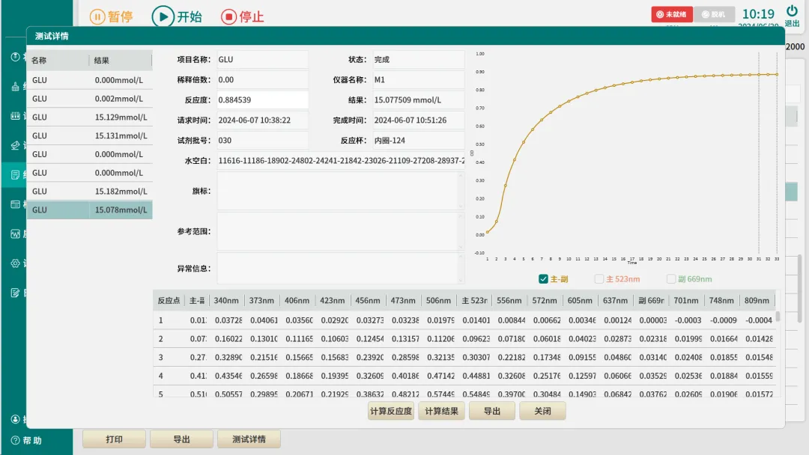
Task: Click the 340nm column header
Action: 226,300
